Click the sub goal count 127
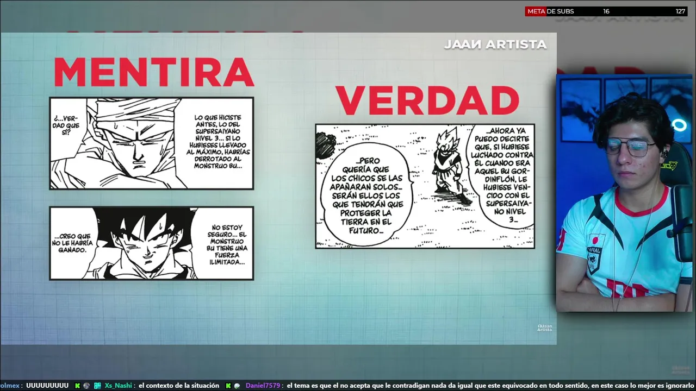696x391 pixels. click(680, 11)
